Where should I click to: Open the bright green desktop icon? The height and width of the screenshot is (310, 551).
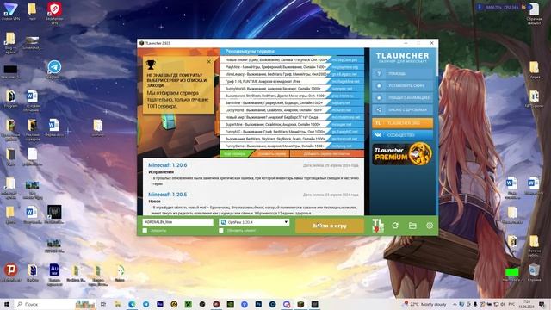coord(511,274)
